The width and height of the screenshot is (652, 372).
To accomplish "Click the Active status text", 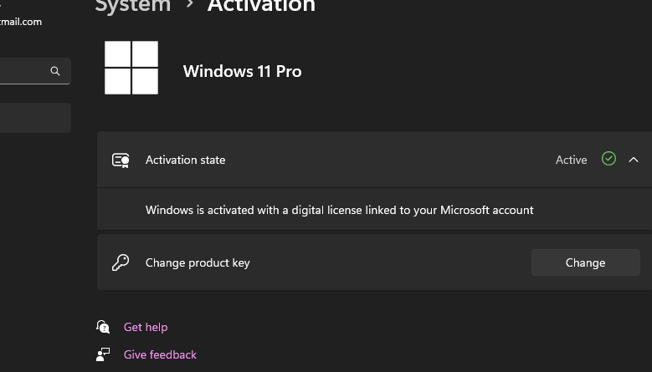I will (571, 160).
